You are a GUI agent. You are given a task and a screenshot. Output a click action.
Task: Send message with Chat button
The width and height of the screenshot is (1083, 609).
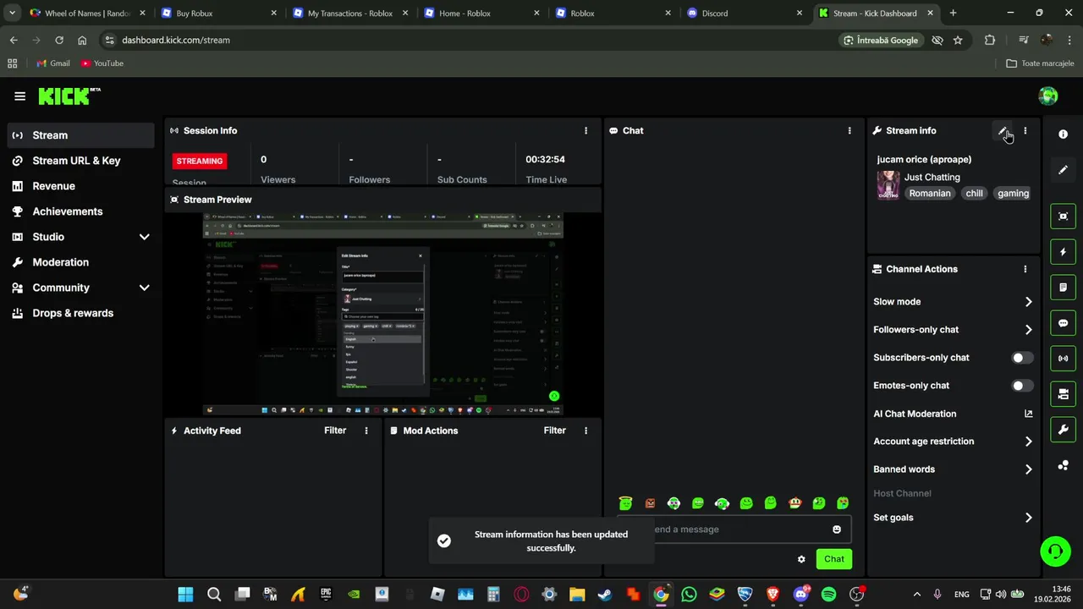point(834,559)
